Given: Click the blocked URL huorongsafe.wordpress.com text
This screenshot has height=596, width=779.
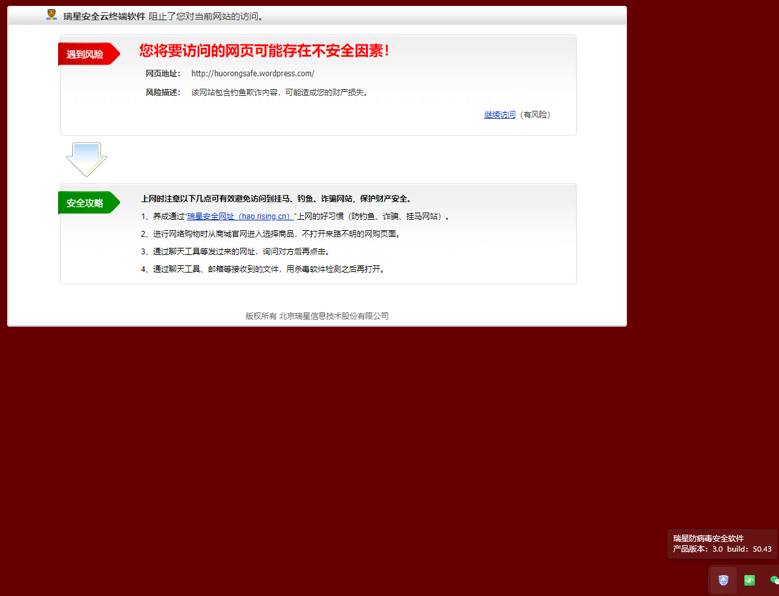Looking at the screenshot, I should tap(253, 74).
